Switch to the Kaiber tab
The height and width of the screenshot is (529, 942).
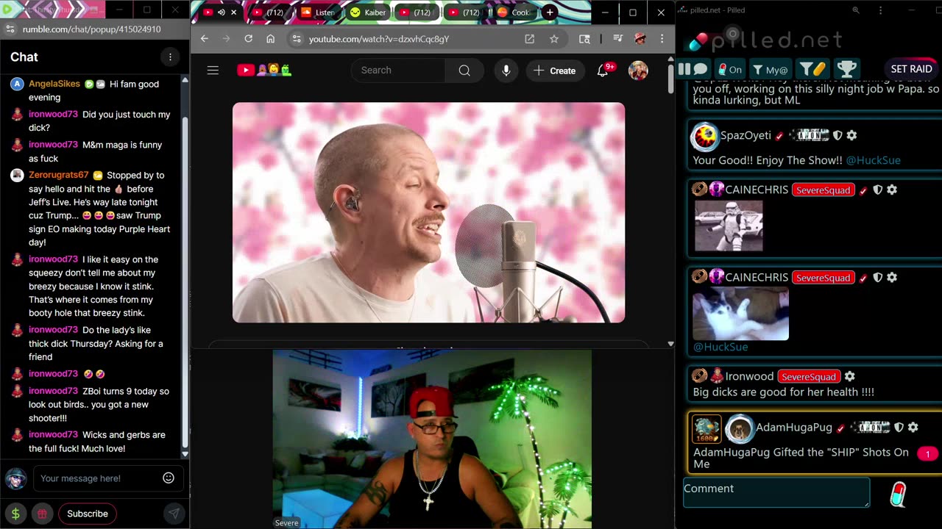[x=367, y=12]
